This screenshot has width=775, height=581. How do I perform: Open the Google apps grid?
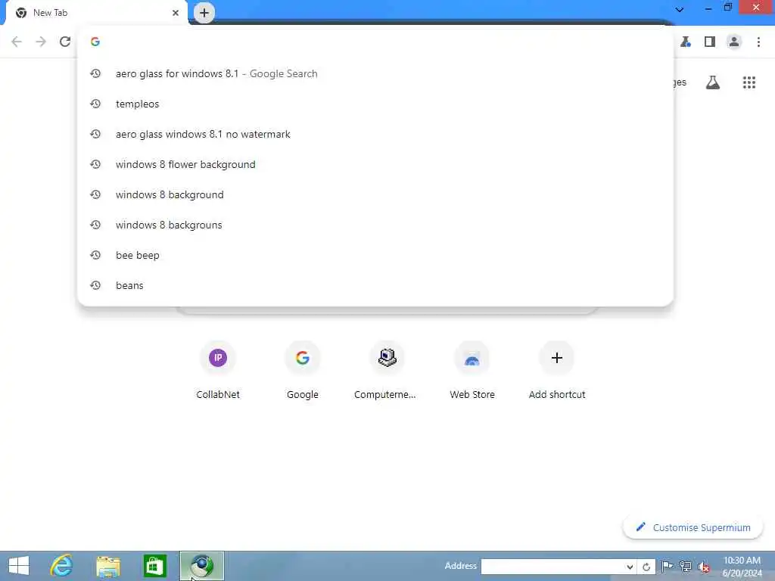point(749,82)
